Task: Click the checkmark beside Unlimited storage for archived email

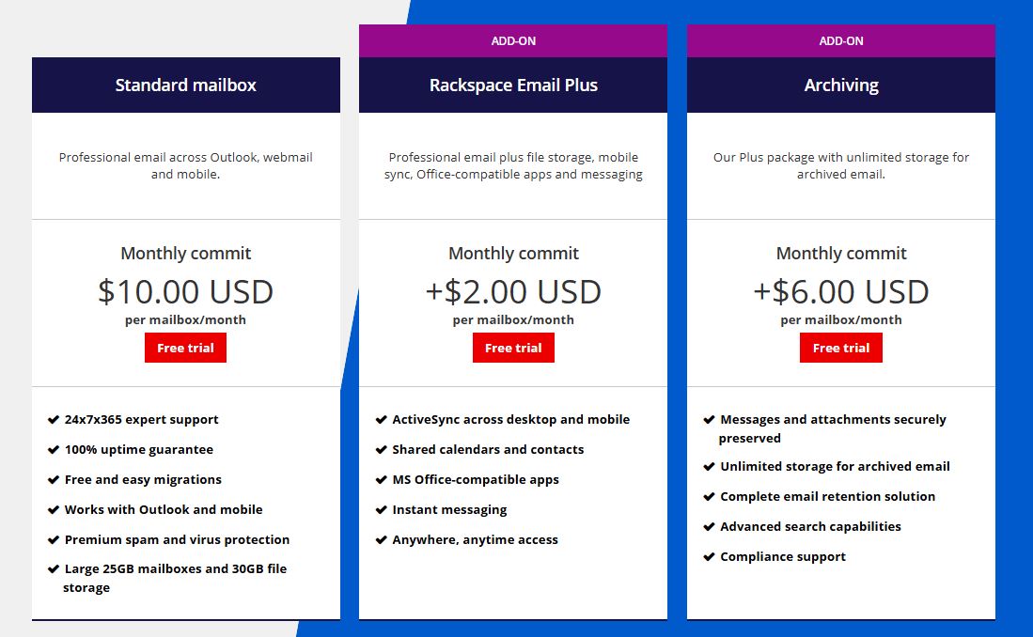Action: 709,466
